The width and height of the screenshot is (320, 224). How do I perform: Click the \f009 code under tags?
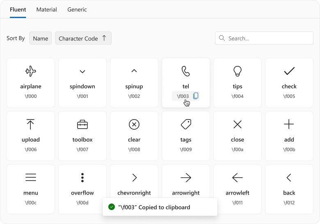tap(186, 149)
